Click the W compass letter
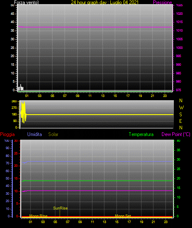192x228 pixels. pyautogui.click(x=181, y=108)
